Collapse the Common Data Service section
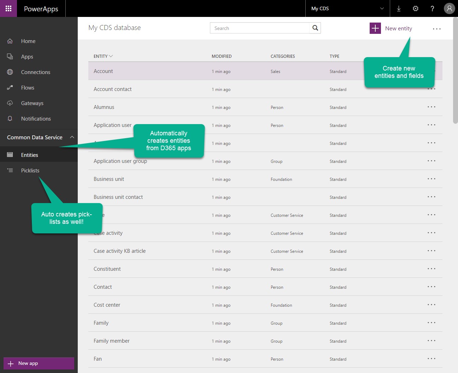Screen dimensions: 458x373 pyautogui.click(x=72, y=137)
